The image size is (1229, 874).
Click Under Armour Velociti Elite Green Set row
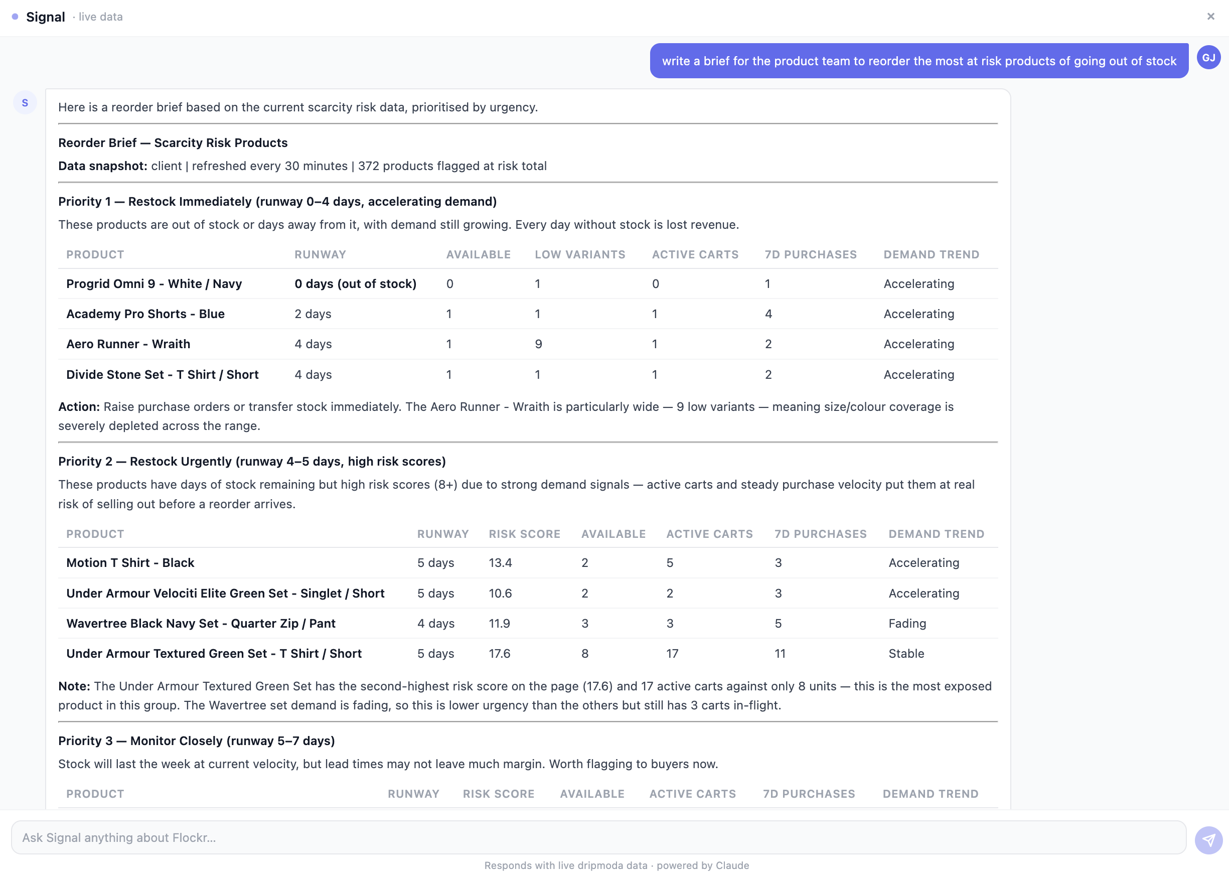[x=225, y=593]
